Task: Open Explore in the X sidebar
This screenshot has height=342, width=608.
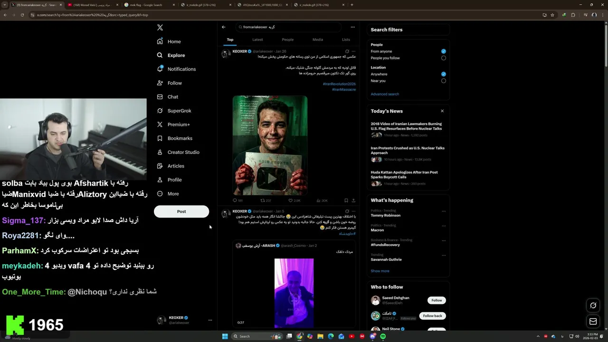Action: [x=171, y=55]
